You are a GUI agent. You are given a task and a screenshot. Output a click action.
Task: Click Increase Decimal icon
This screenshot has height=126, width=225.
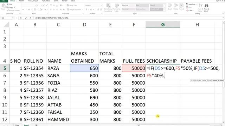[x=98, y=9]
